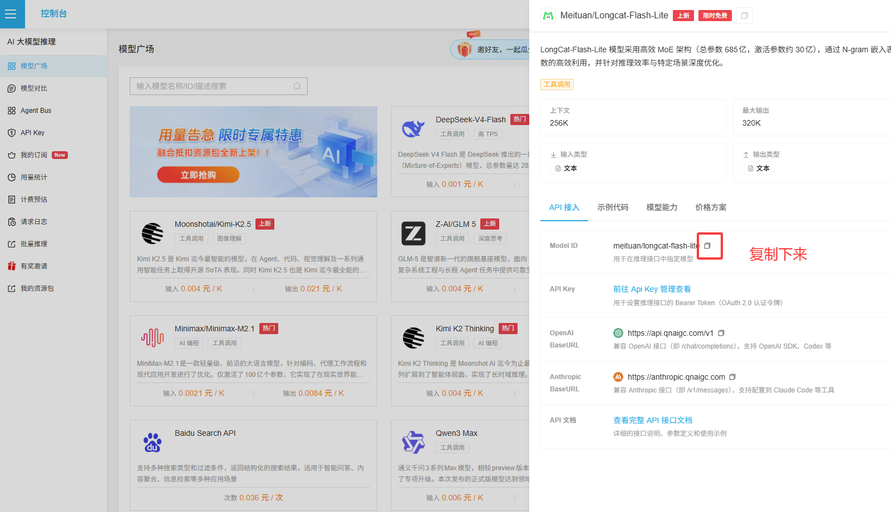Click the 用量统计 chart icon

pos(12,177)
